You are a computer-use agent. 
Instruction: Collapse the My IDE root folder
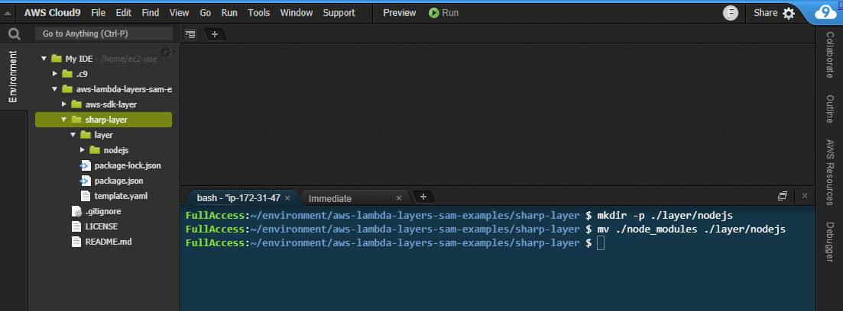click(x=44, y=59)
